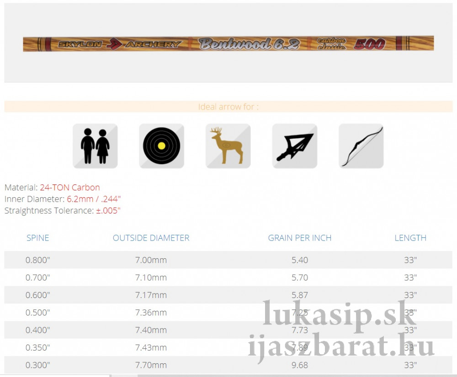Click the '6.2mm / .244"' inner diameter value
The height and width of the screenshot is (377, 457).
pos(94,199)
